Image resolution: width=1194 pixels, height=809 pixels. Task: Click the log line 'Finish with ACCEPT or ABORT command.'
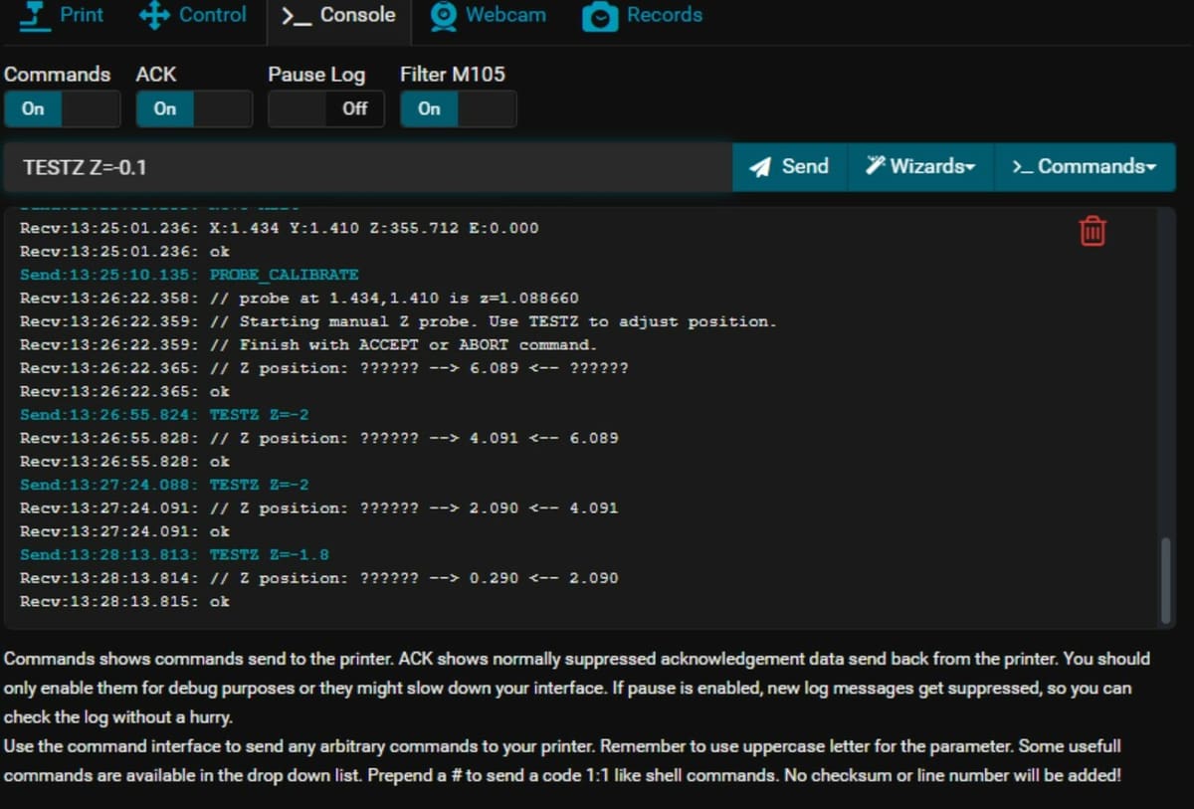tap(308, 344)
